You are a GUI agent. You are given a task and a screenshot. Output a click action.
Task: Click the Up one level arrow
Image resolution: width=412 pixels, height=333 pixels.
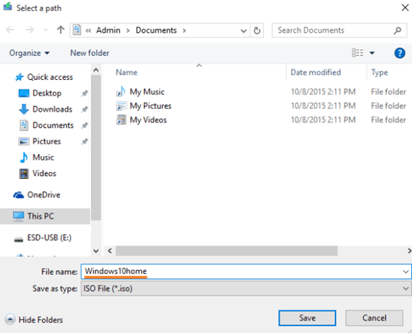pyautogui.click(x=60, y=30)
